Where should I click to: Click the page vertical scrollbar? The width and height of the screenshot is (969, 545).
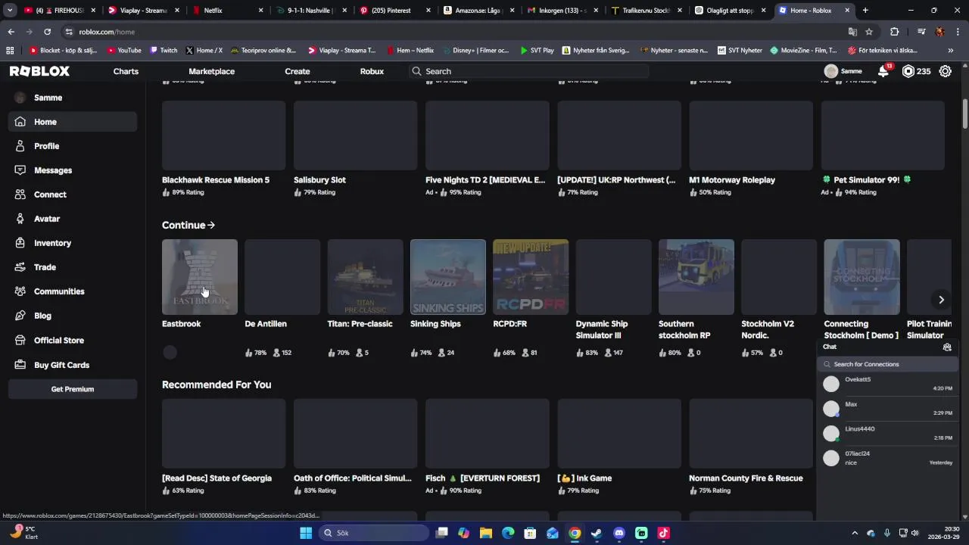click(x=965, y=114)
